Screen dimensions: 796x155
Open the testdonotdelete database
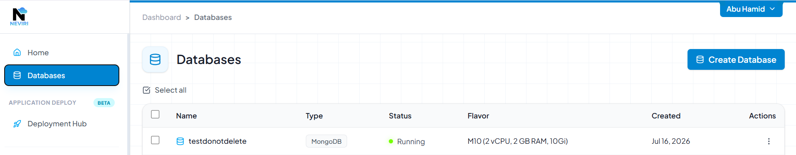(217, 141)
